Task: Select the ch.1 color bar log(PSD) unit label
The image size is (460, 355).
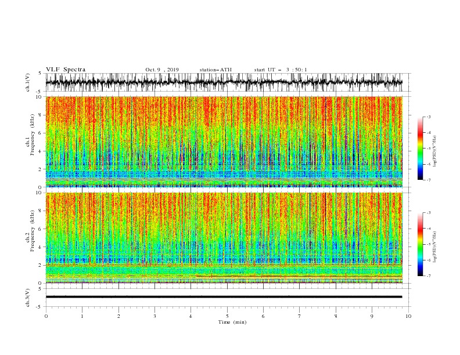Action: coord(435,151)
